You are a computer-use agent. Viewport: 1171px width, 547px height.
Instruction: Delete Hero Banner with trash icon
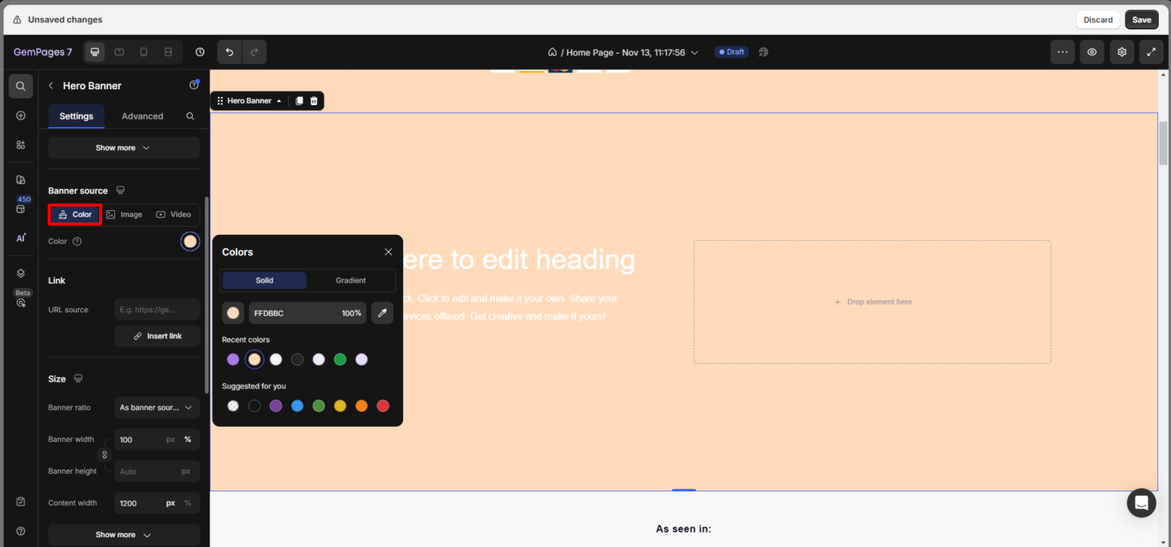pyautogui.click(x=313, y=101)
